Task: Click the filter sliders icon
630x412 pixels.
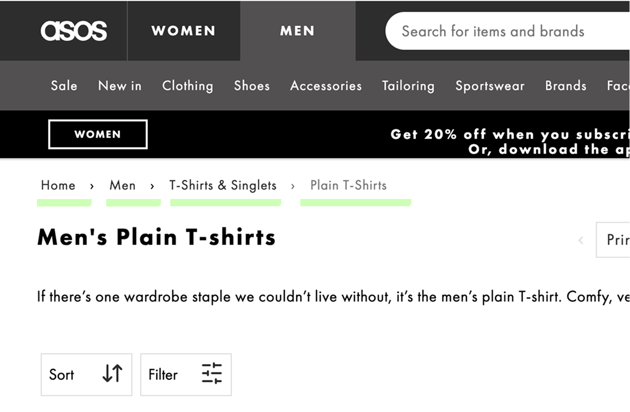Action: 211,373
